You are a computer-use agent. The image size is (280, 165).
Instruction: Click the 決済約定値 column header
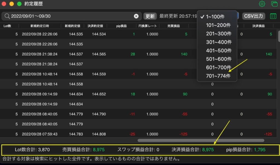click(x=95, y=26)
